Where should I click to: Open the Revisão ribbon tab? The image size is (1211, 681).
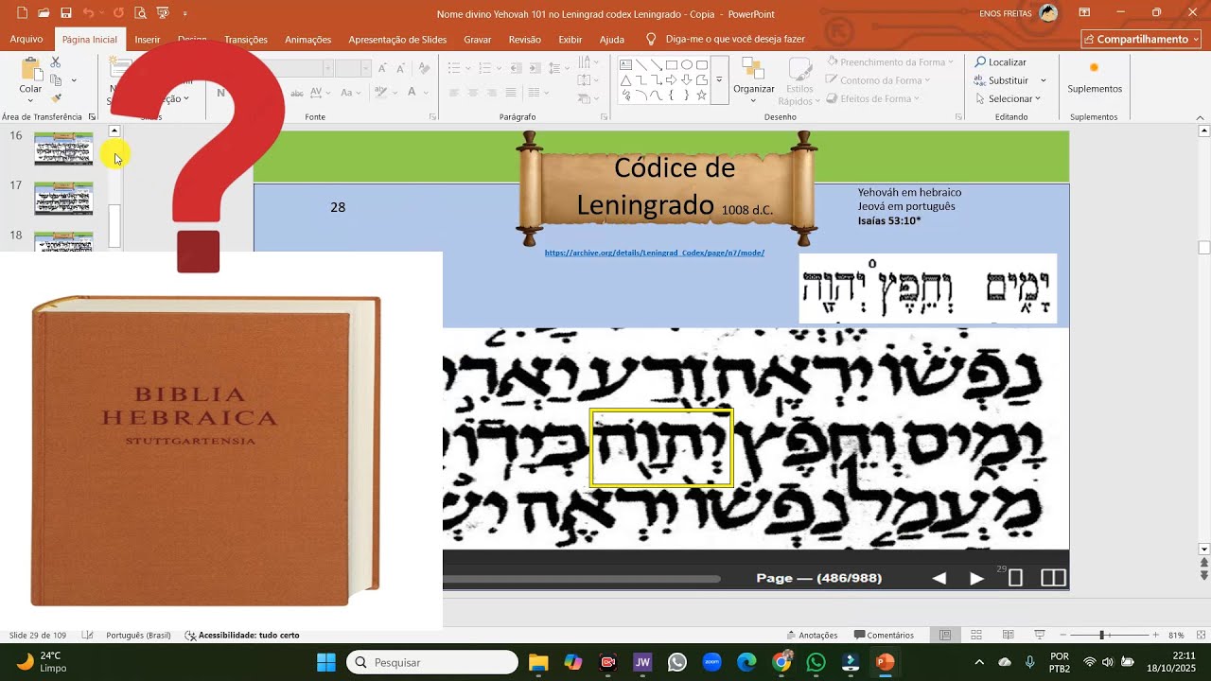(x=524, y=40)
